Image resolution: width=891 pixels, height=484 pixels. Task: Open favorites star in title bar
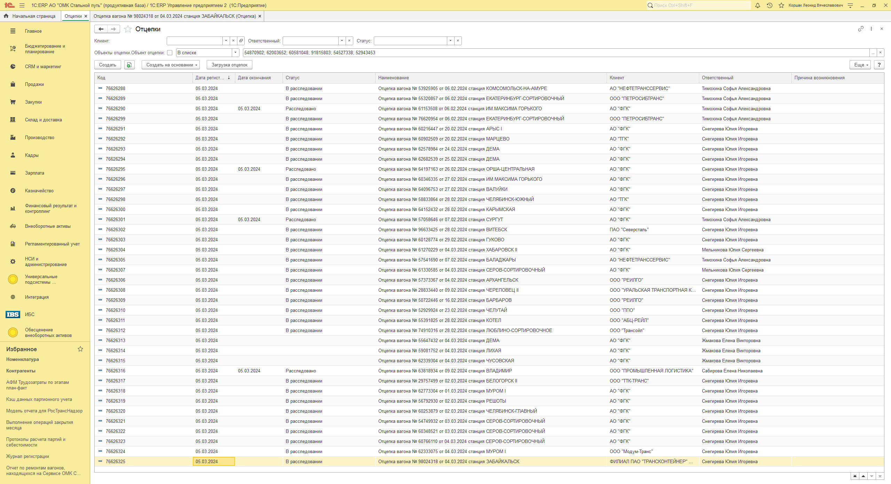click(x=781, y=5)
